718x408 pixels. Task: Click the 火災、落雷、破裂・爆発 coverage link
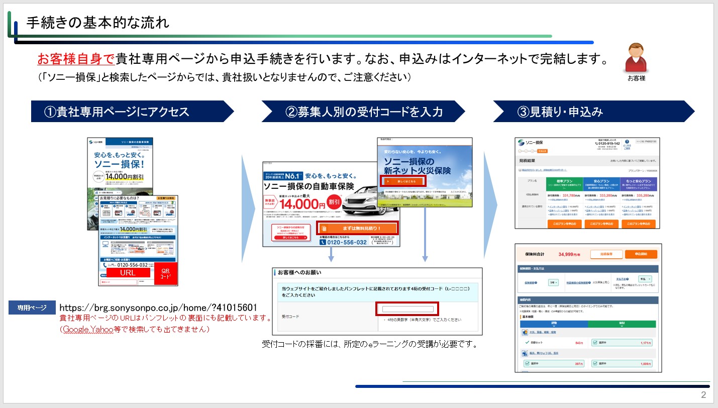click(543, 332)
